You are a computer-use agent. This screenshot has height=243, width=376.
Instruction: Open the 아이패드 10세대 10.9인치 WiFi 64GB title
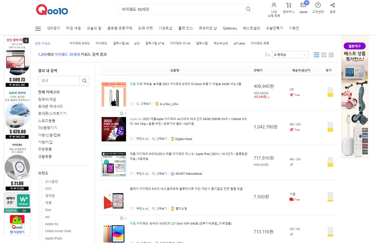pyautogui.click(x=184, y=223)
